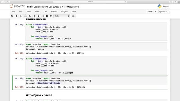Move selected cell down with the arrow icon
180x101 pixels.
[39, 16]
